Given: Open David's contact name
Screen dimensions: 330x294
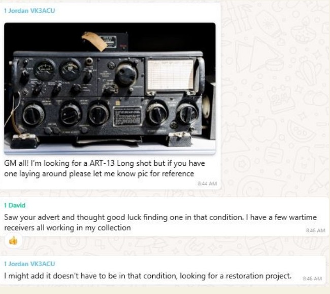Looking at the screenshot, I should (15, 205).
